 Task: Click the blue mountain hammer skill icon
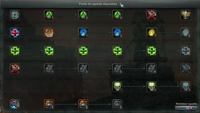[x=15, y=104]
